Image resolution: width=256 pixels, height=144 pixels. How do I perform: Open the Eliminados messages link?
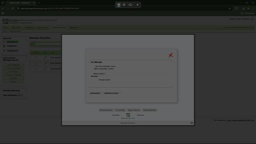tap(12, 51)
